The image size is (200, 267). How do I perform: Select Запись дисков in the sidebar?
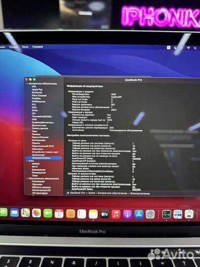click(40, 129)
